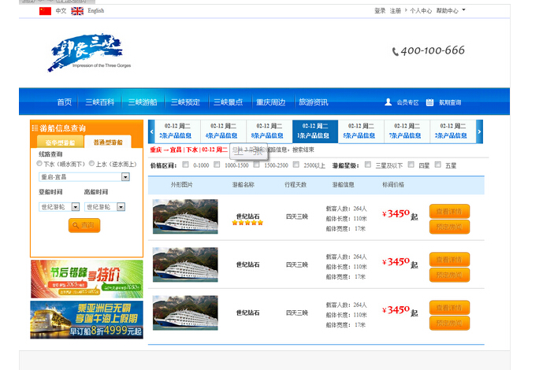554x370 pixels.
Task: Click the Chinese flag language icon
Action: tap(45, 11)
